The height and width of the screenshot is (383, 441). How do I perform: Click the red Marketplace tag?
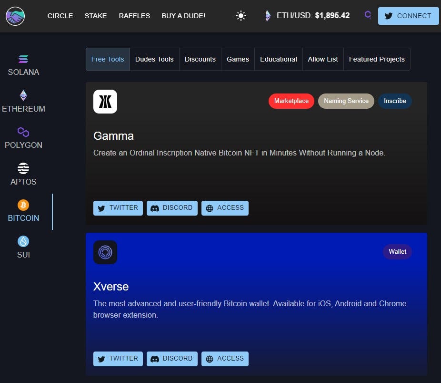click(x=291, y=101)
